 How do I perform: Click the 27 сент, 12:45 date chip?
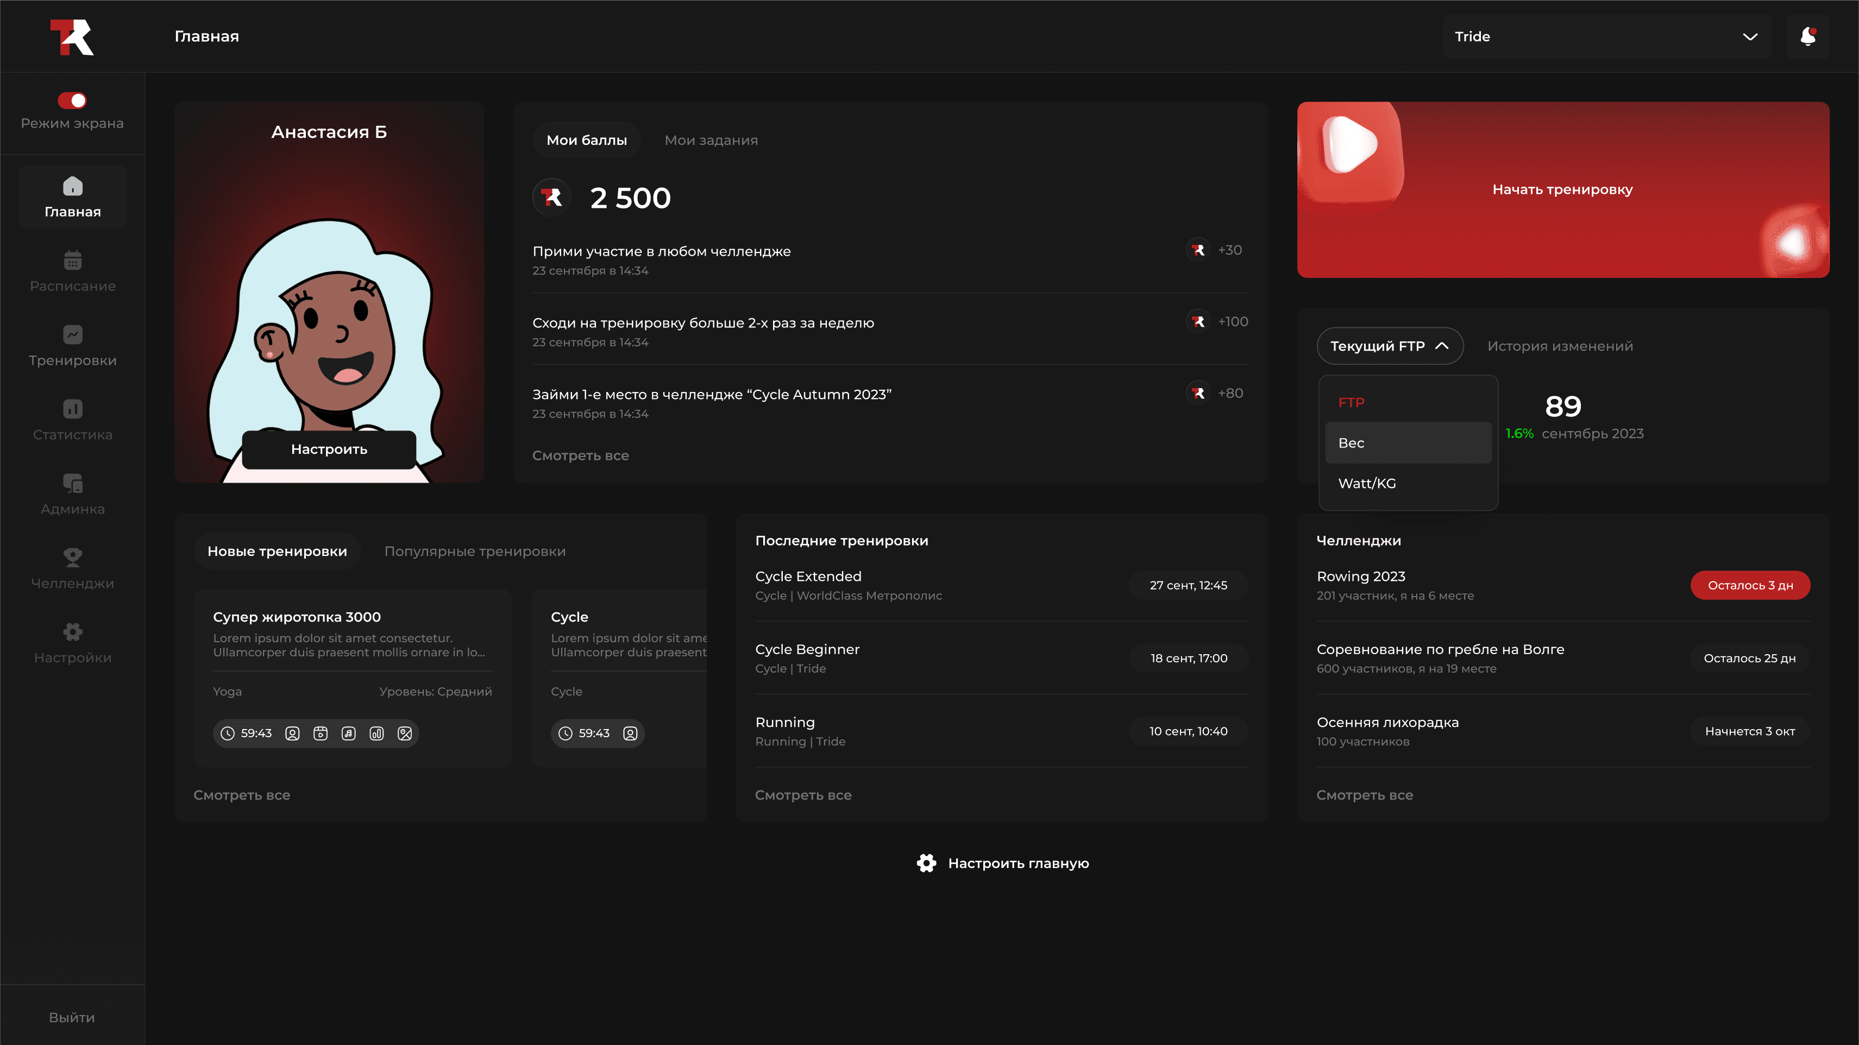pos(1189,586)
